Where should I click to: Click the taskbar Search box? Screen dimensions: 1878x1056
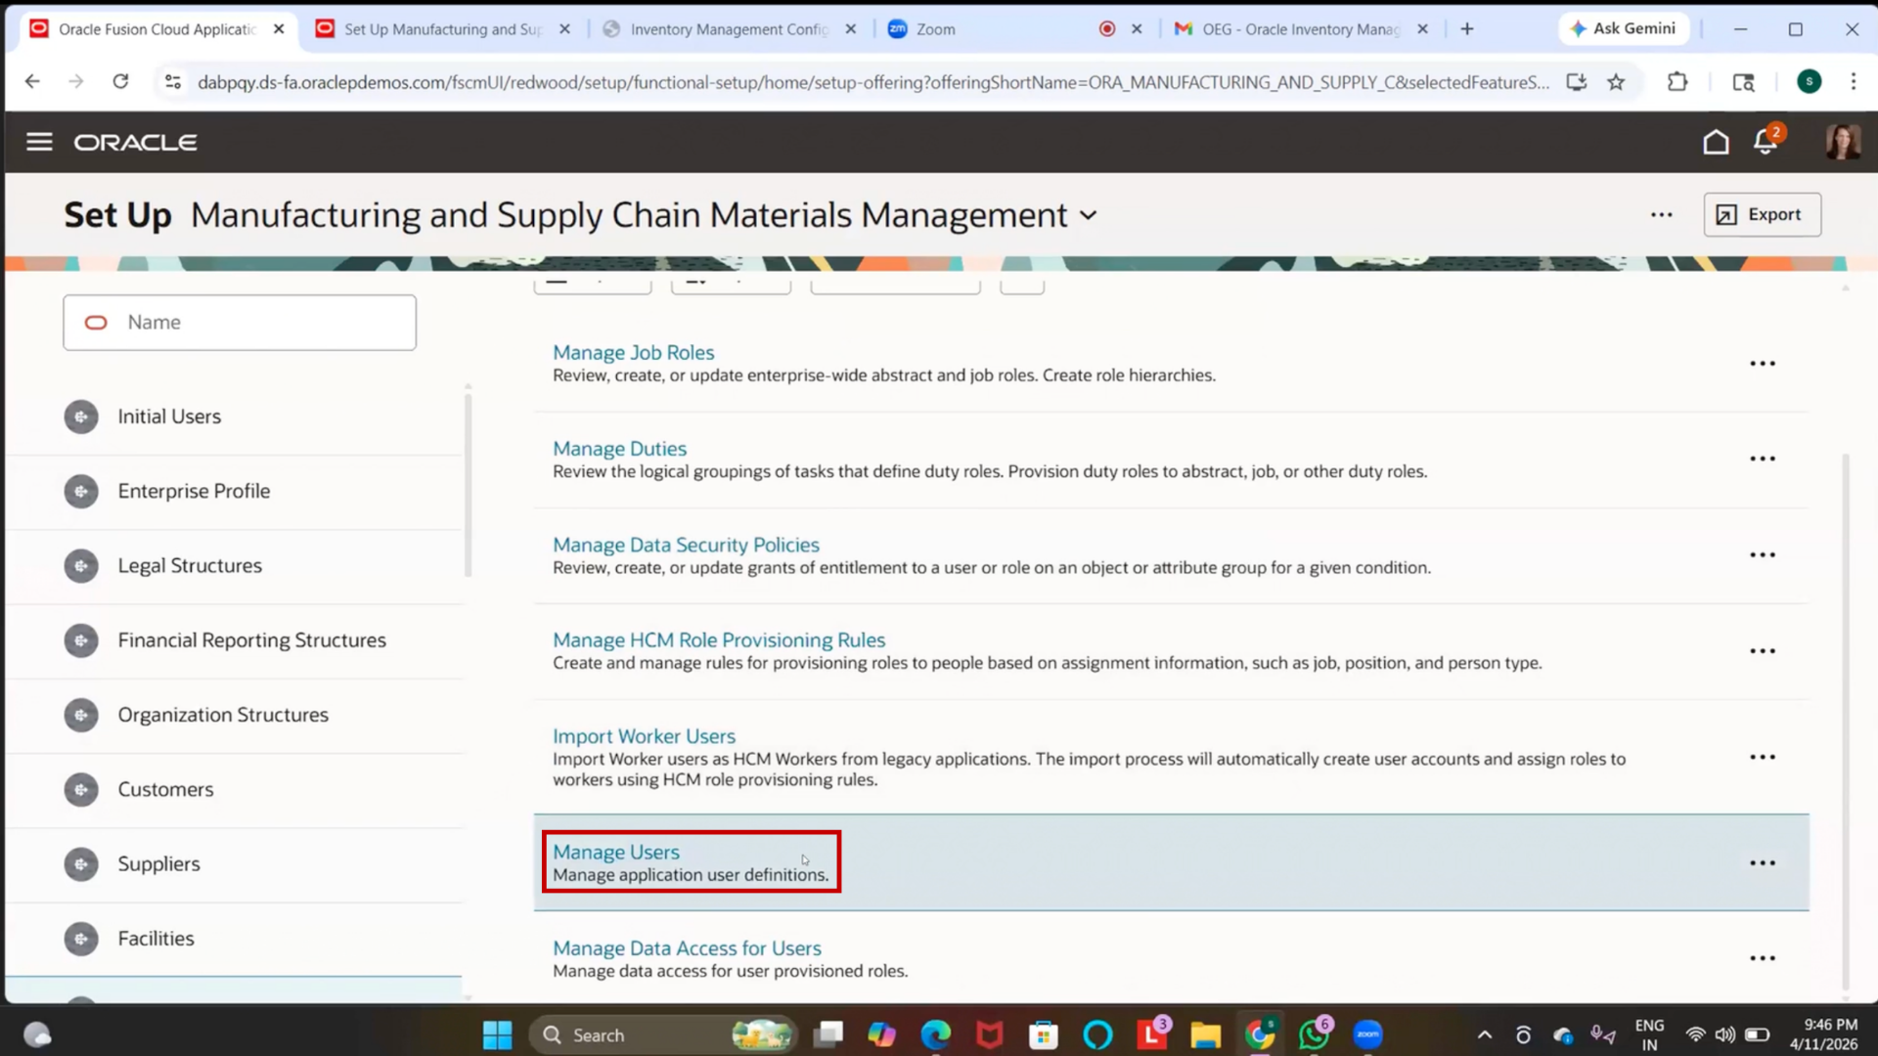pyautogui.click(x=662, y=1034)
